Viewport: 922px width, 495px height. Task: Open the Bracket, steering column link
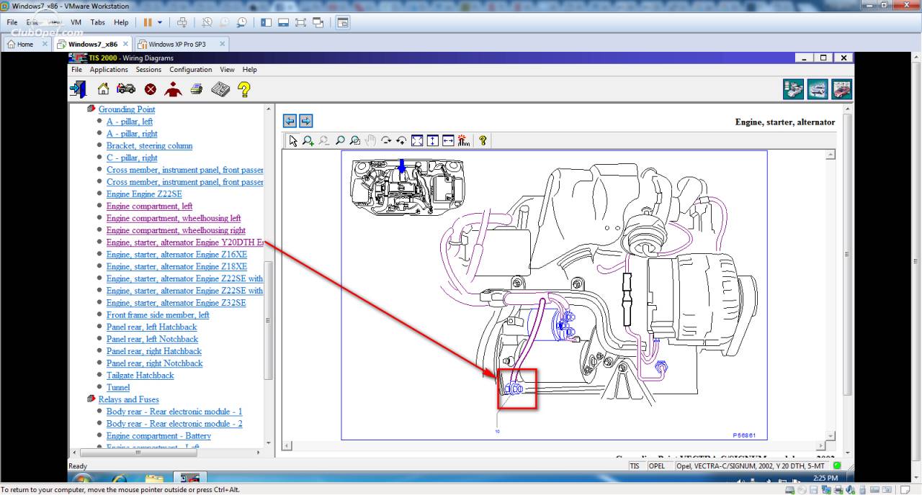149,145
